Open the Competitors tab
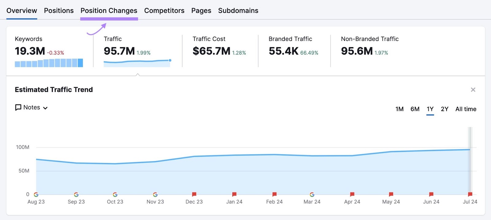Viewport: 491px width, 220px height. click(x=164, y=11)
